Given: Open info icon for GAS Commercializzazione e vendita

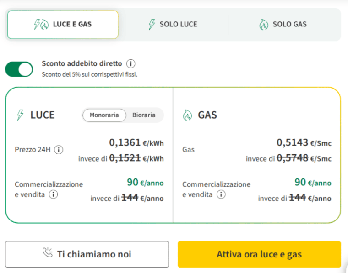Looking at the screenshot, I should (221, 194).
